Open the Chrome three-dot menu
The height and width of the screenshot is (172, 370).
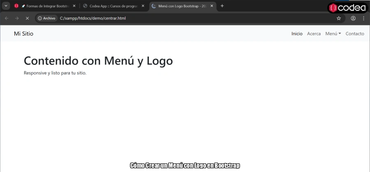pyautogui.click(x=363, y=18)
